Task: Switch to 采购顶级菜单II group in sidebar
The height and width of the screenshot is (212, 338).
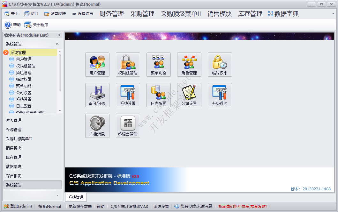Action: coord(33,139)
